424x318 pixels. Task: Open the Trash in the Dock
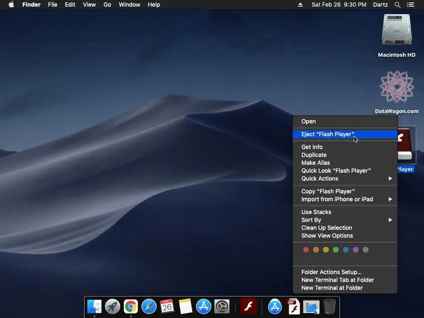coord(329,306)
